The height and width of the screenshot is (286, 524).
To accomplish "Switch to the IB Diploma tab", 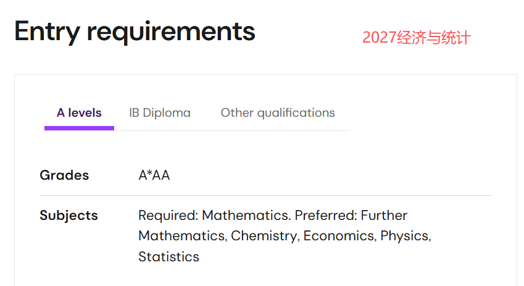I will pos(160,113).
